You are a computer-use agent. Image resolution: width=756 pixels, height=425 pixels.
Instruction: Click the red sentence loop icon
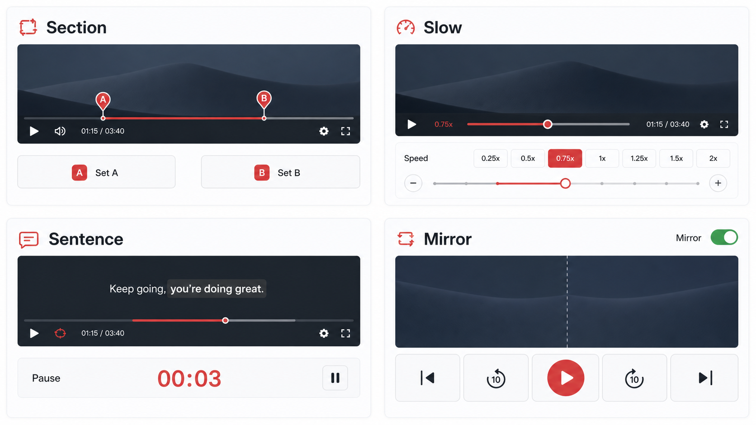60,333
